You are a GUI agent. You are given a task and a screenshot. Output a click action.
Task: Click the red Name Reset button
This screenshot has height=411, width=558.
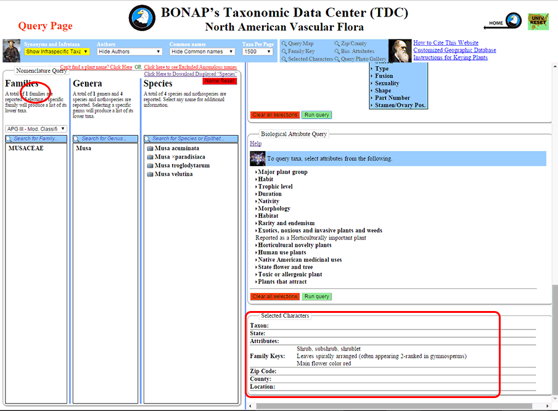pos(220,81)
